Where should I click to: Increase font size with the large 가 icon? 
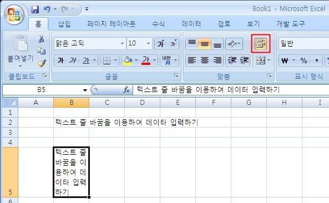click(160, 43)
